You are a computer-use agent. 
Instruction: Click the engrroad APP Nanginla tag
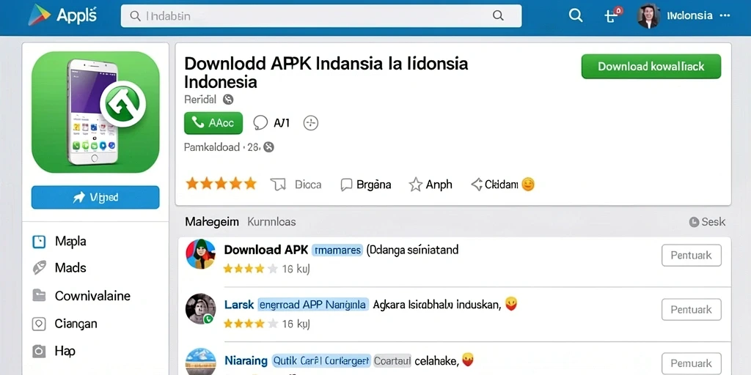pos(312,304)
